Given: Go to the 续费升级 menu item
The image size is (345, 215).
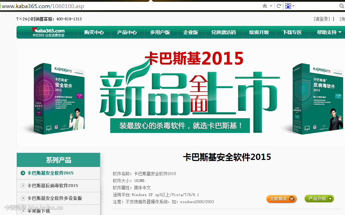Looking at the screenshot, I should [259, 32].
